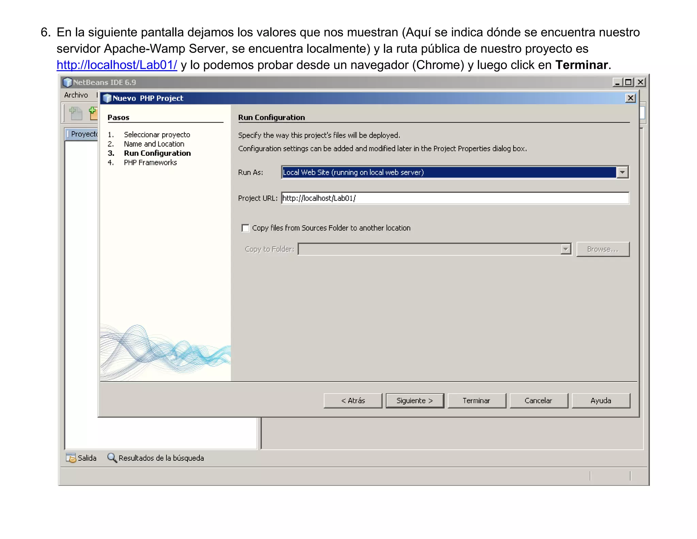697x539 pixels.
Task: Click the NetBeans IDE cube icon
Action: coord(68,82)
